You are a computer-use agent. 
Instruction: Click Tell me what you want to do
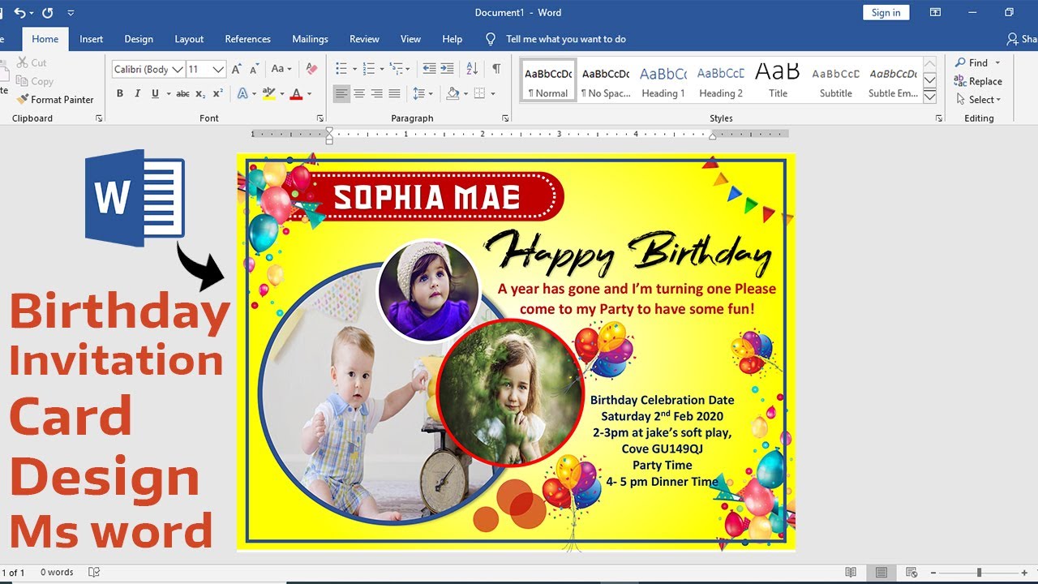[565, 39]
